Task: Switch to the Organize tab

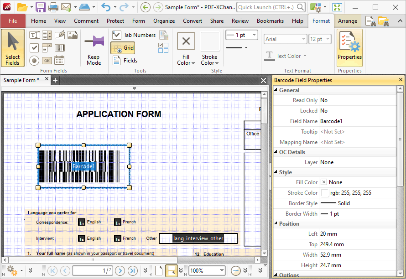Action: [x=164, y=21]
